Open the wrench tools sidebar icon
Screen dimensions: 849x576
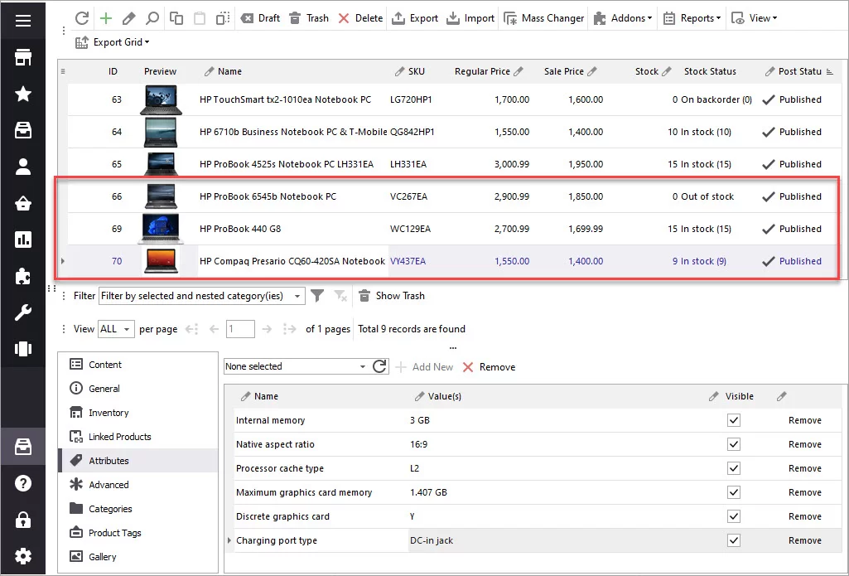(23, 312)
